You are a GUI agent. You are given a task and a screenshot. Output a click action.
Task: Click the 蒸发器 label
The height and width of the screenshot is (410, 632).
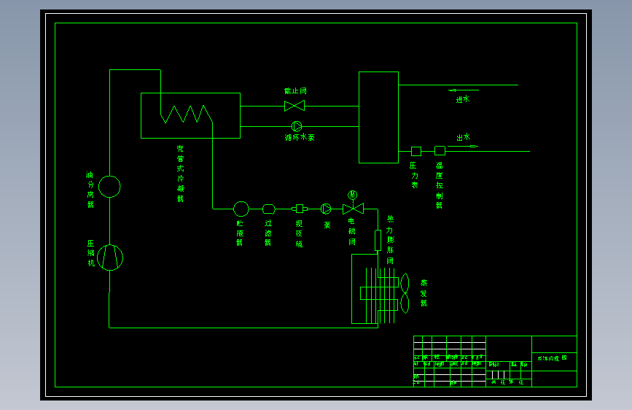(424, 293)
